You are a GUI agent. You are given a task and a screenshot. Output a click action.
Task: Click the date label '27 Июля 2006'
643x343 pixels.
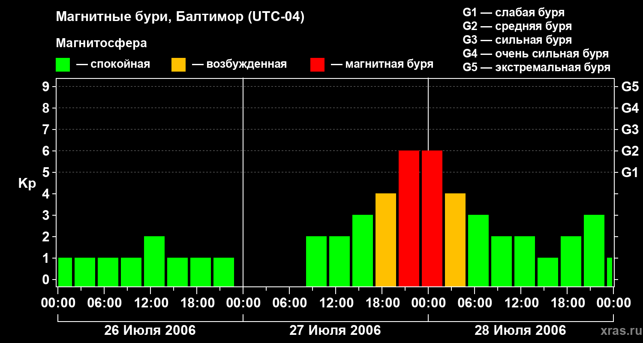335,331
